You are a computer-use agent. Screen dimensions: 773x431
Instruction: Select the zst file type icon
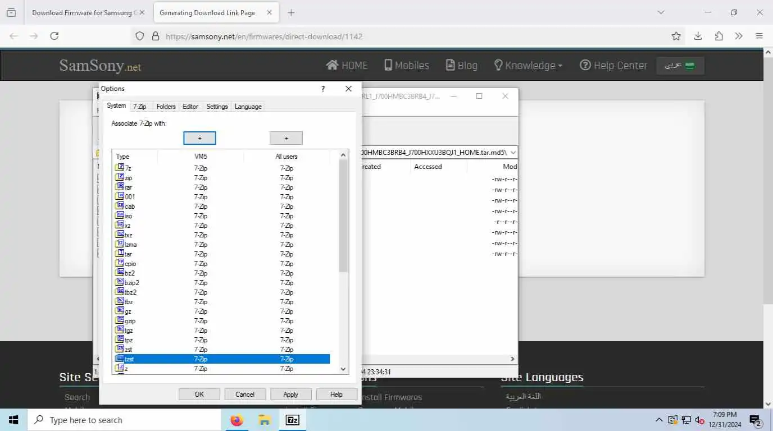(119, 349)
